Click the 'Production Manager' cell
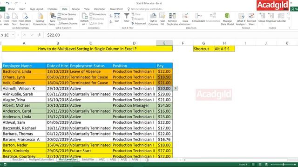Image resolution: width=298 pixels, height=167 pixels. pos(134,105)
